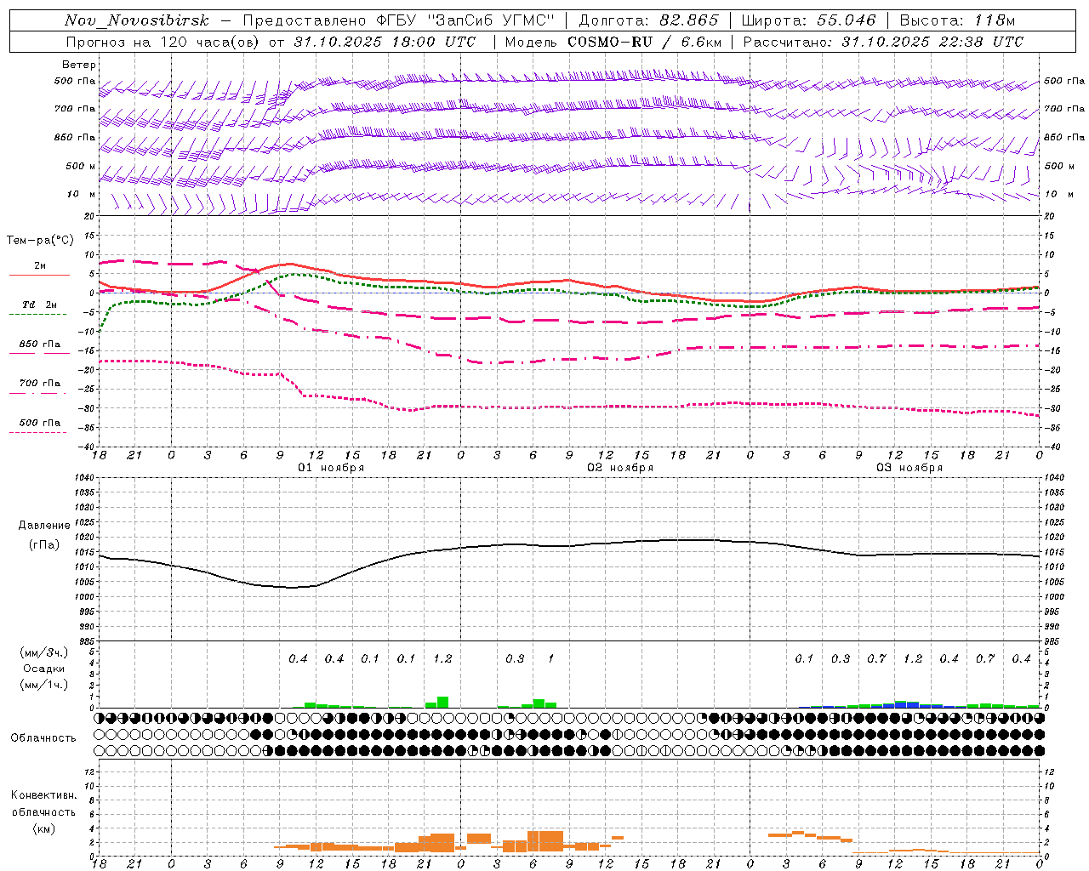This screenshot has width=1089, height=871.
Task: Click the '01 ноября' date label
Action: 330,468
